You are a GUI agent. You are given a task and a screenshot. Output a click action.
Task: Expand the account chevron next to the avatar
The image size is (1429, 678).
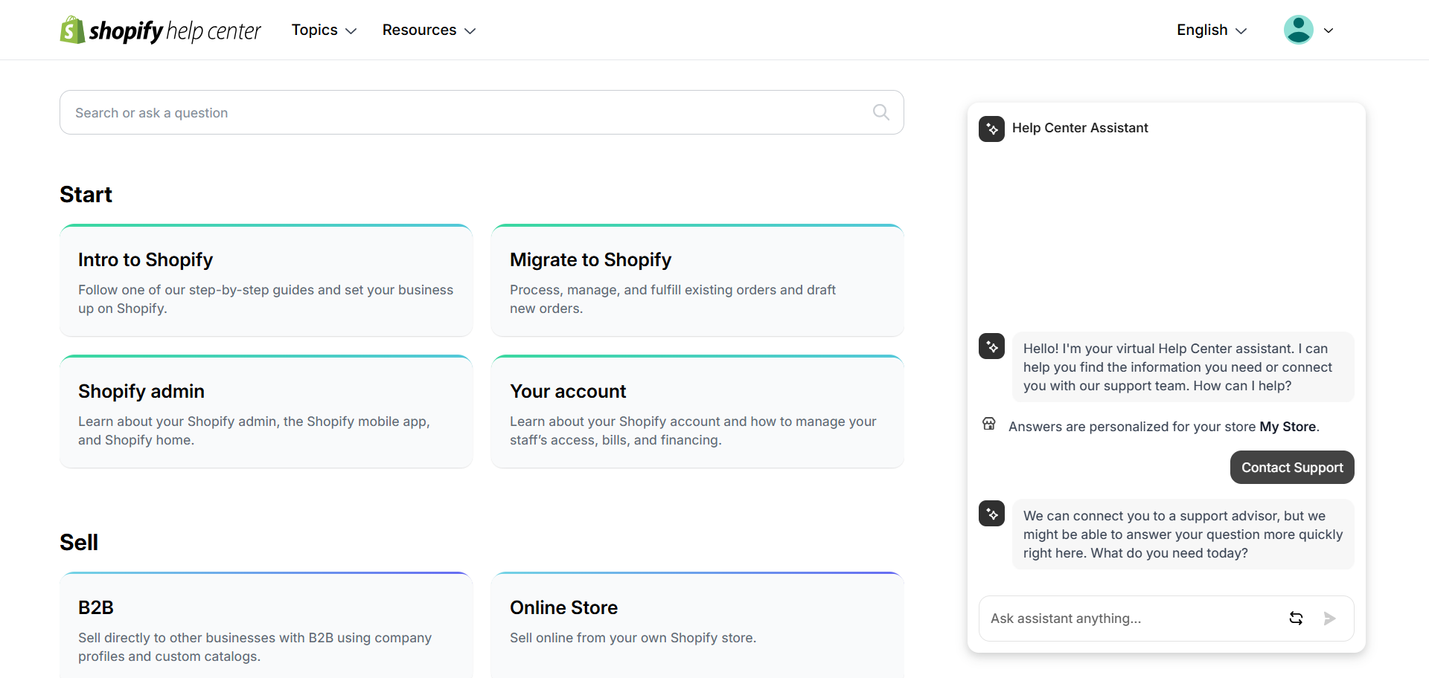(x=1329, y=30)
